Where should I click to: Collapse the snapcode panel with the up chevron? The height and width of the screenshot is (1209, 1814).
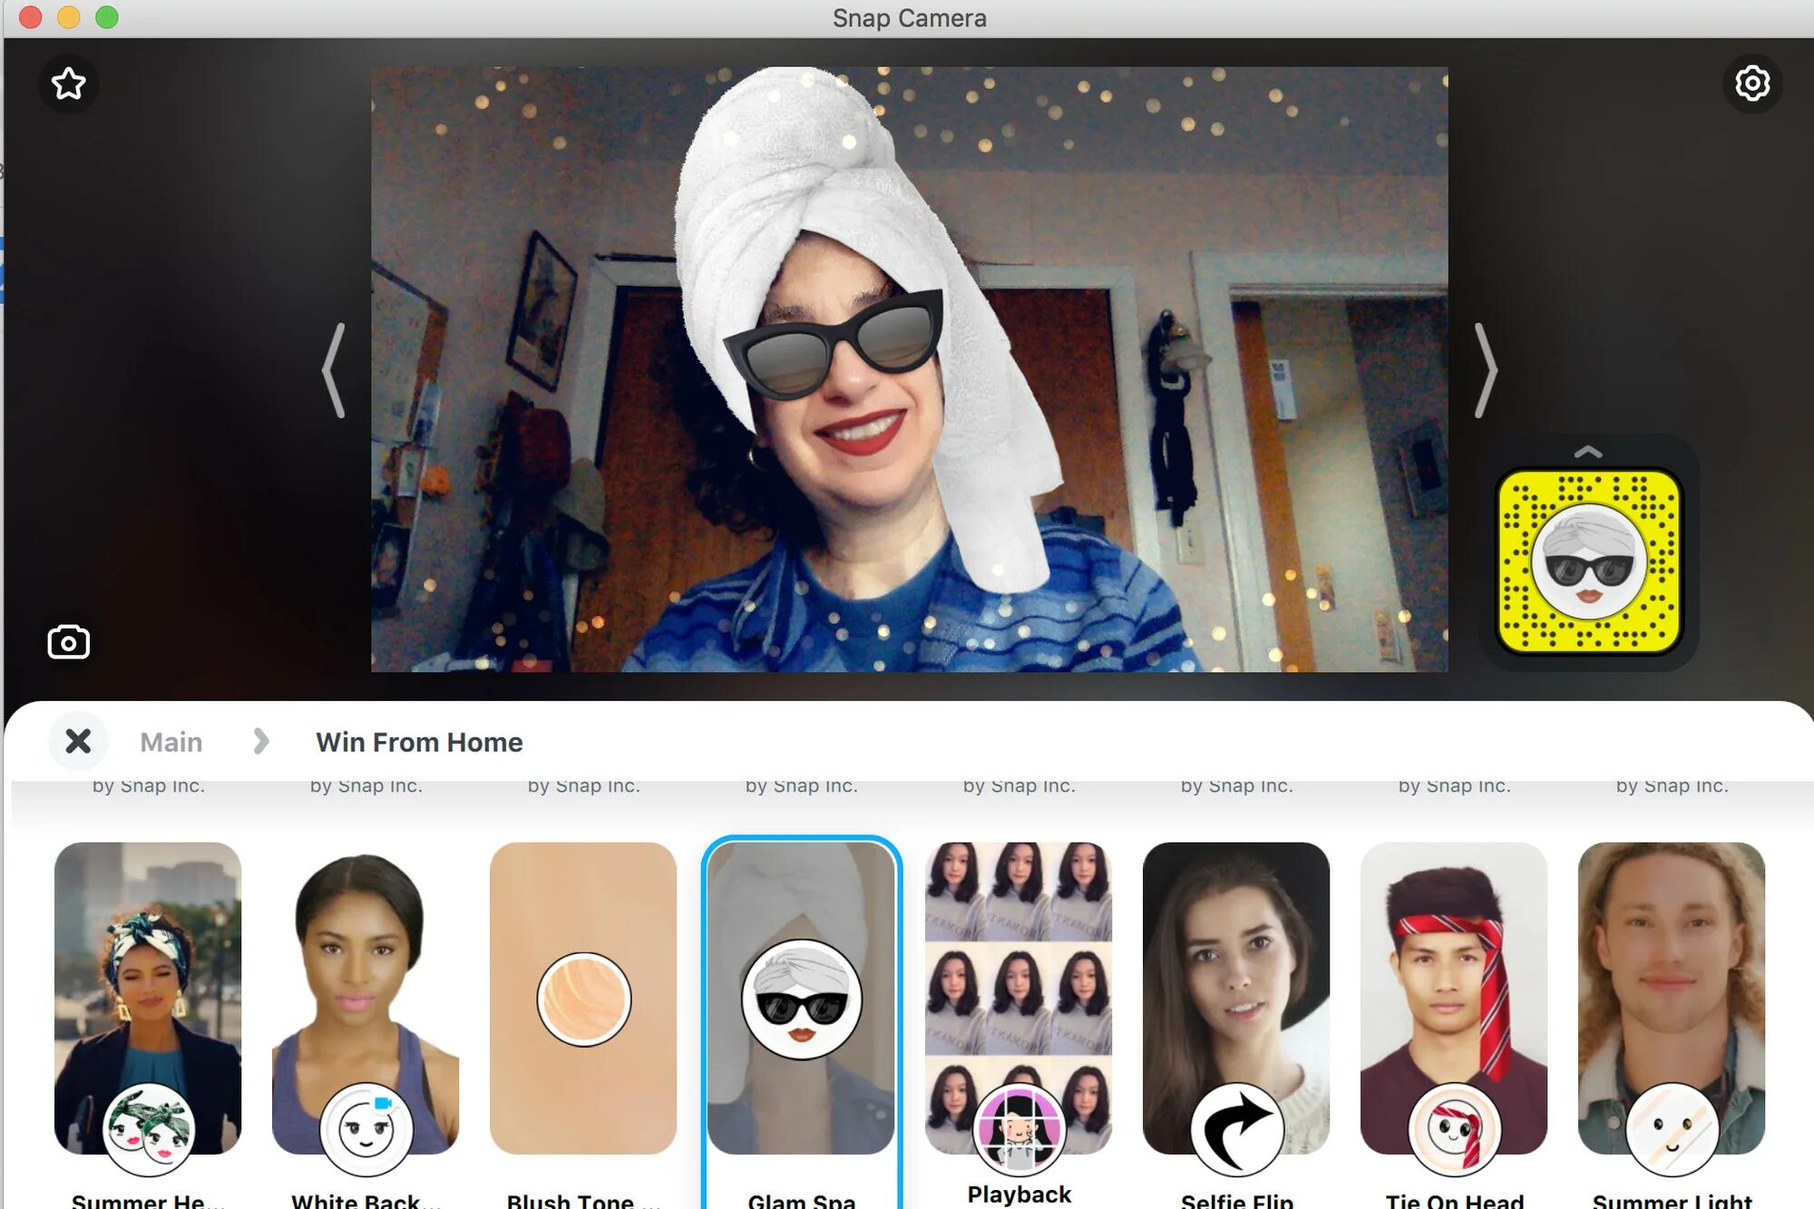[x=1588, y=452]
